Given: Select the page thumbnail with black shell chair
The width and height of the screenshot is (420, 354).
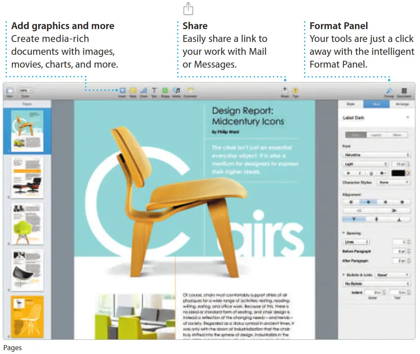Looking at the screenshot, I should [27, 271].
